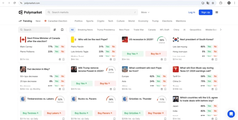Reload the page in browser
238x120 pixels.
(x=15, y=3)
